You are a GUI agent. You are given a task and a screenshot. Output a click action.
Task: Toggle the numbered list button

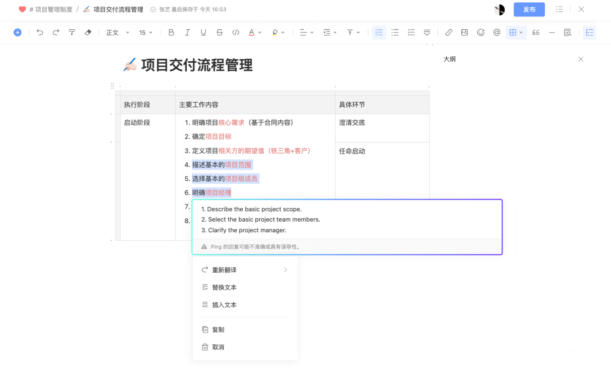pyautogui.click(x=379, y=32)
